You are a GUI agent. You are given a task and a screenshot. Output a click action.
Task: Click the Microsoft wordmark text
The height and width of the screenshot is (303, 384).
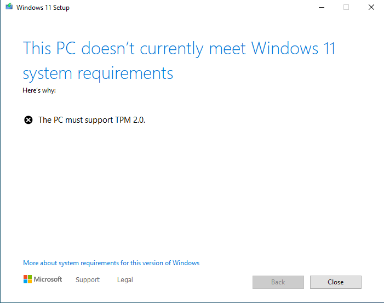(x=48, y=279)
